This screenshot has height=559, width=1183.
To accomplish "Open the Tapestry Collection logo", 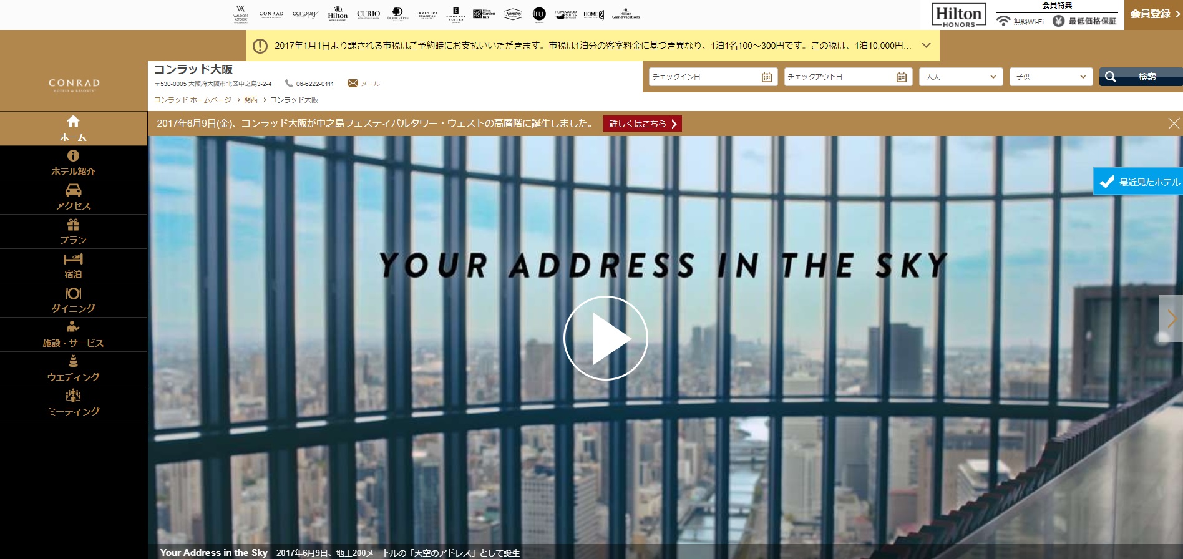I will 427,14.
